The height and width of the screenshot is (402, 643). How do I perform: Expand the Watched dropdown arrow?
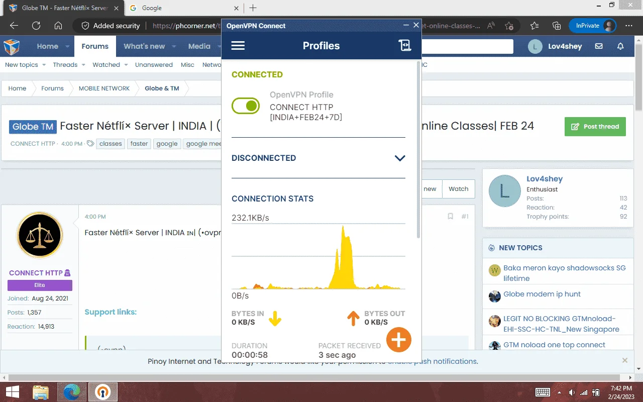pyautogui.click(x=126, y=65)
